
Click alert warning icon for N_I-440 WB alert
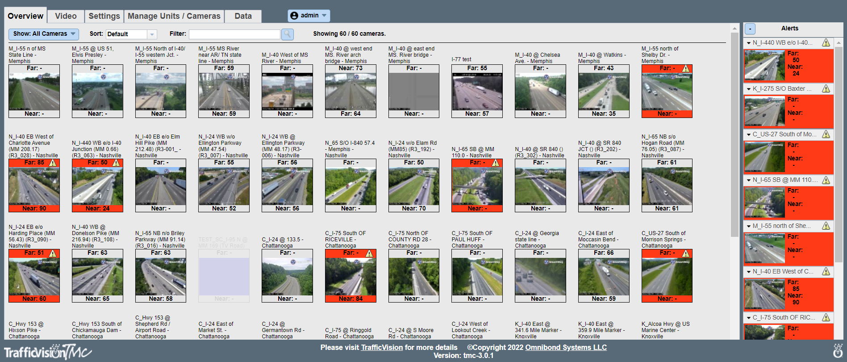pyautogui.click(x=826, y=43)
